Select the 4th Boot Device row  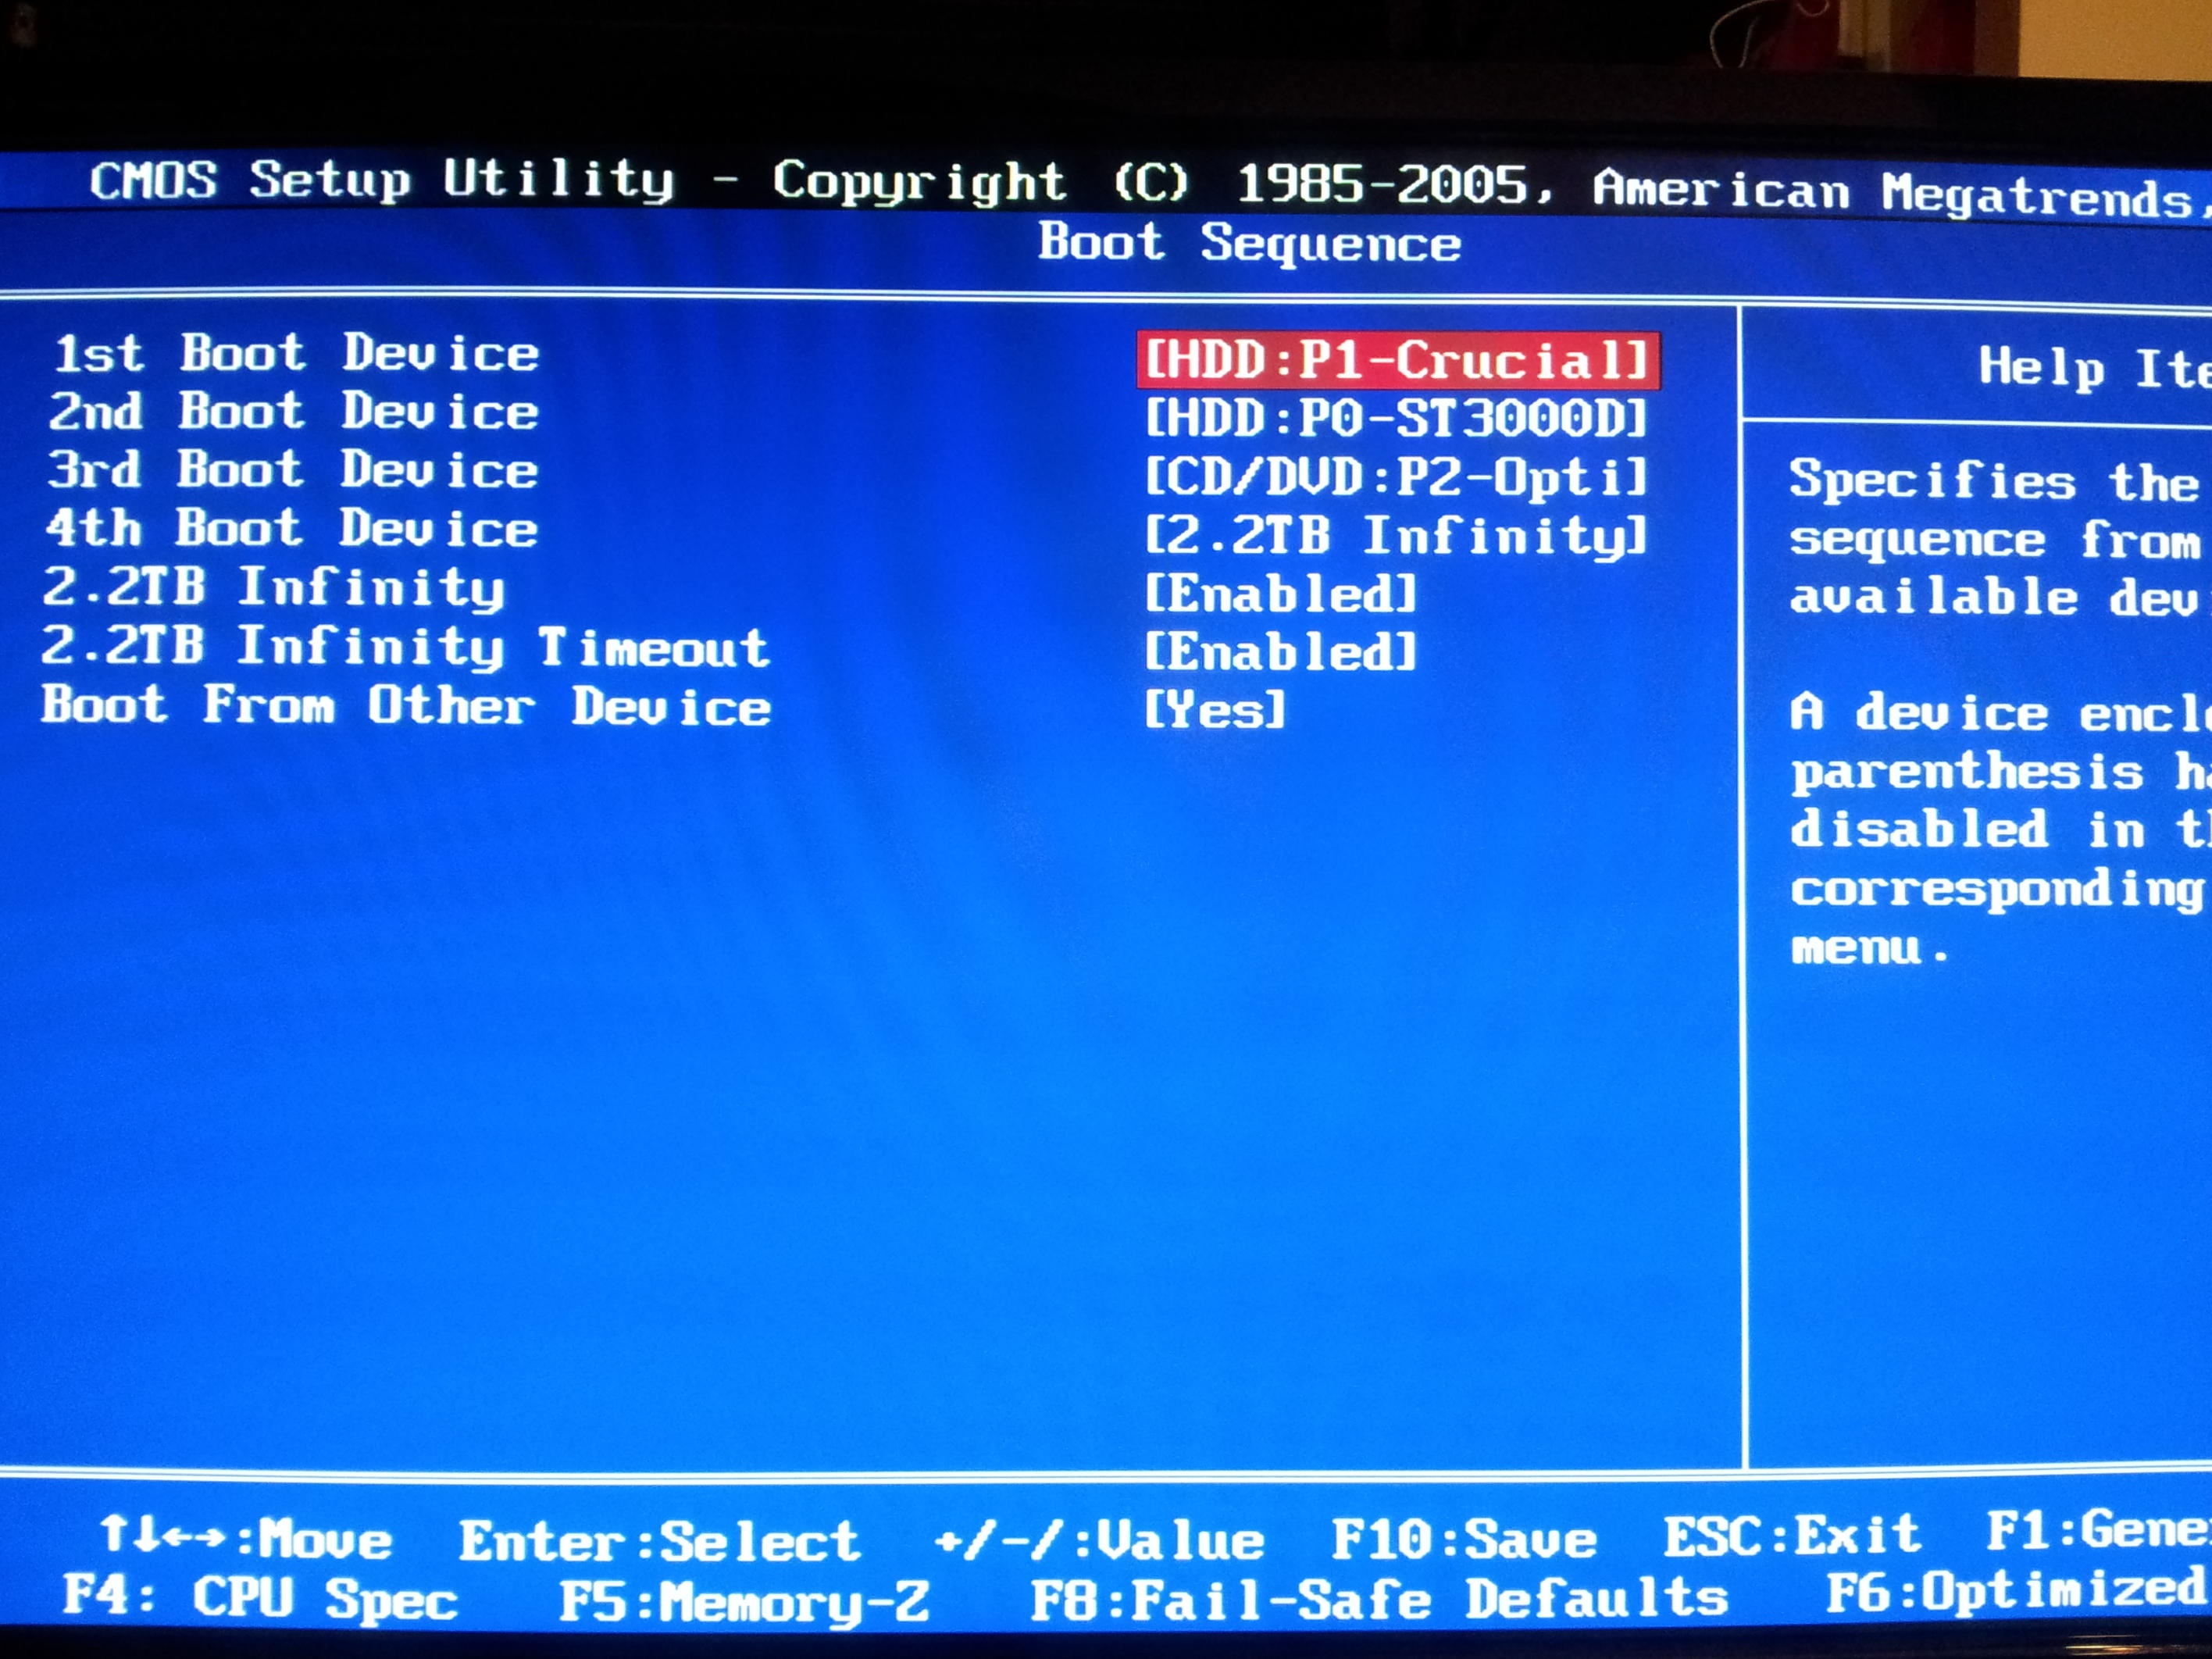click(x=291, y=529)
